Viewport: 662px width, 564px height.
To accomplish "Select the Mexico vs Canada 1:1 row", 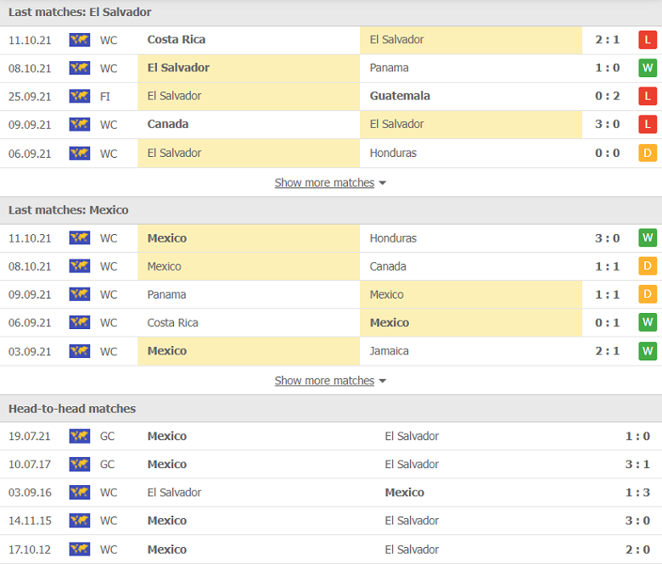I will click(x=331, y=266).
